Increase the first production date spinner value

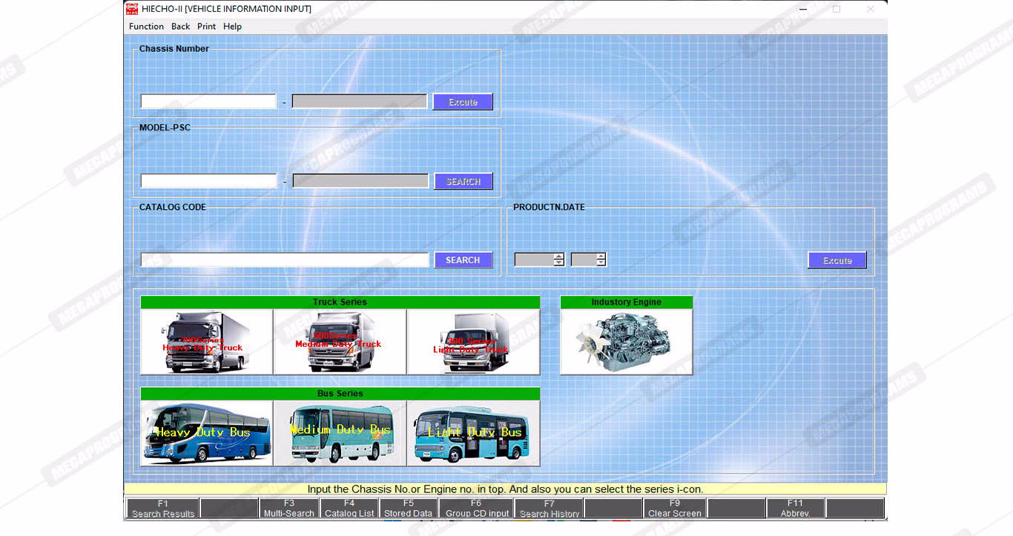(x=558, y=257)
